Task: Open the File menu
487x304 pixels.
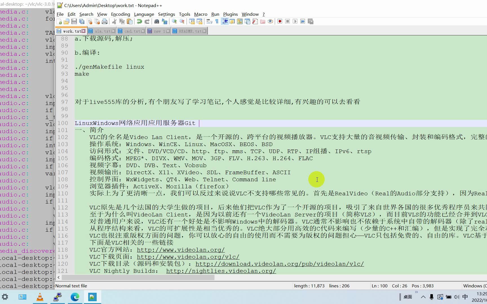Action: click(60, 14)
